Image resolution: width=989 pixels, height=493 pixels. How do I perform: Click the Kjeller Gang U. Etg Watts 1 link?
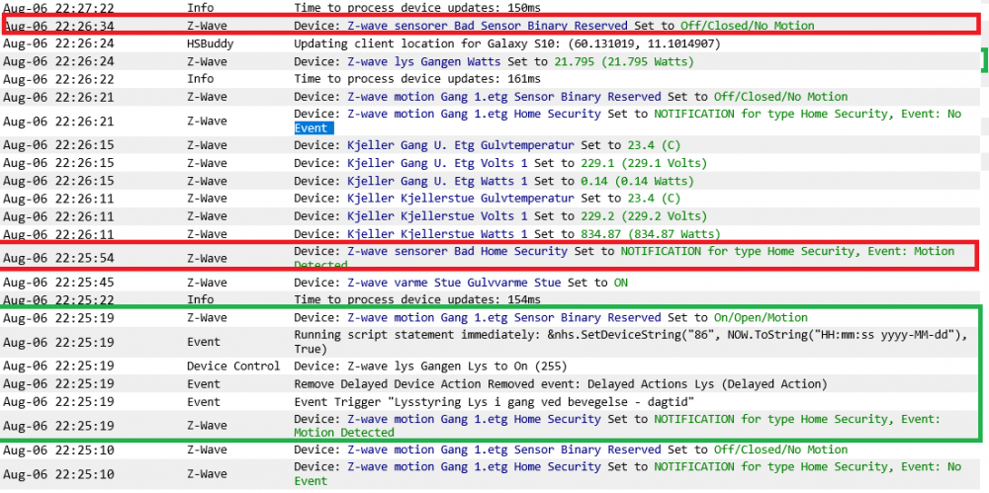437,181
